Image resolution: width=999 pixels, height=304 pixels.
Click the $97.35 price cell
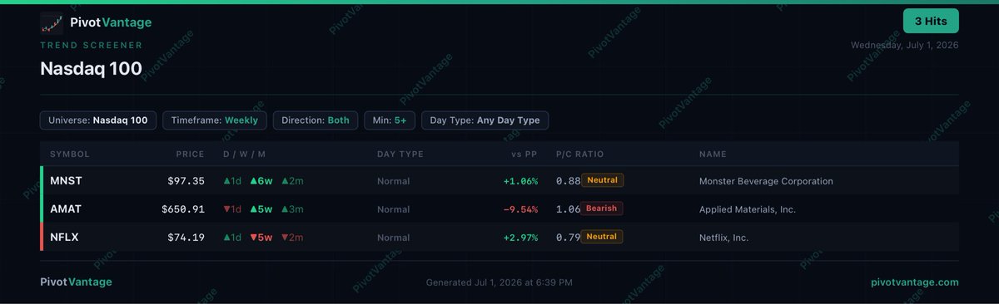pos(185,181)
